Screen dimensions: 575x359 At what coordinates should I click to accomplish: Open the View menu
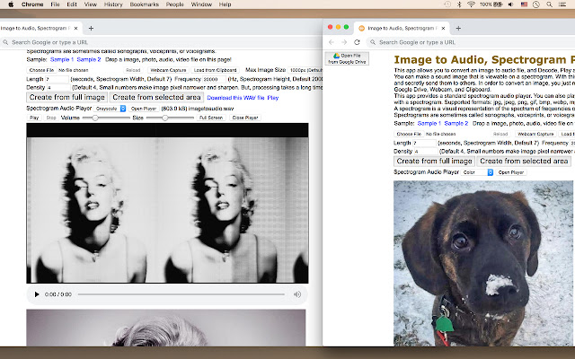[x=90, y=4]
